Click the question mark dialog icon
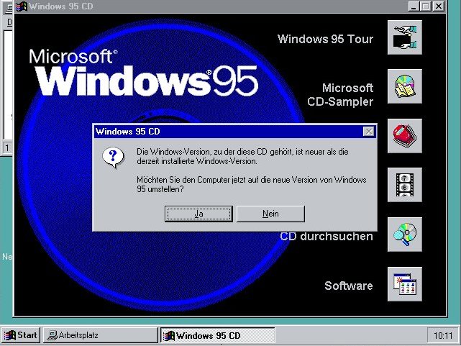 (x=113, y=158)
